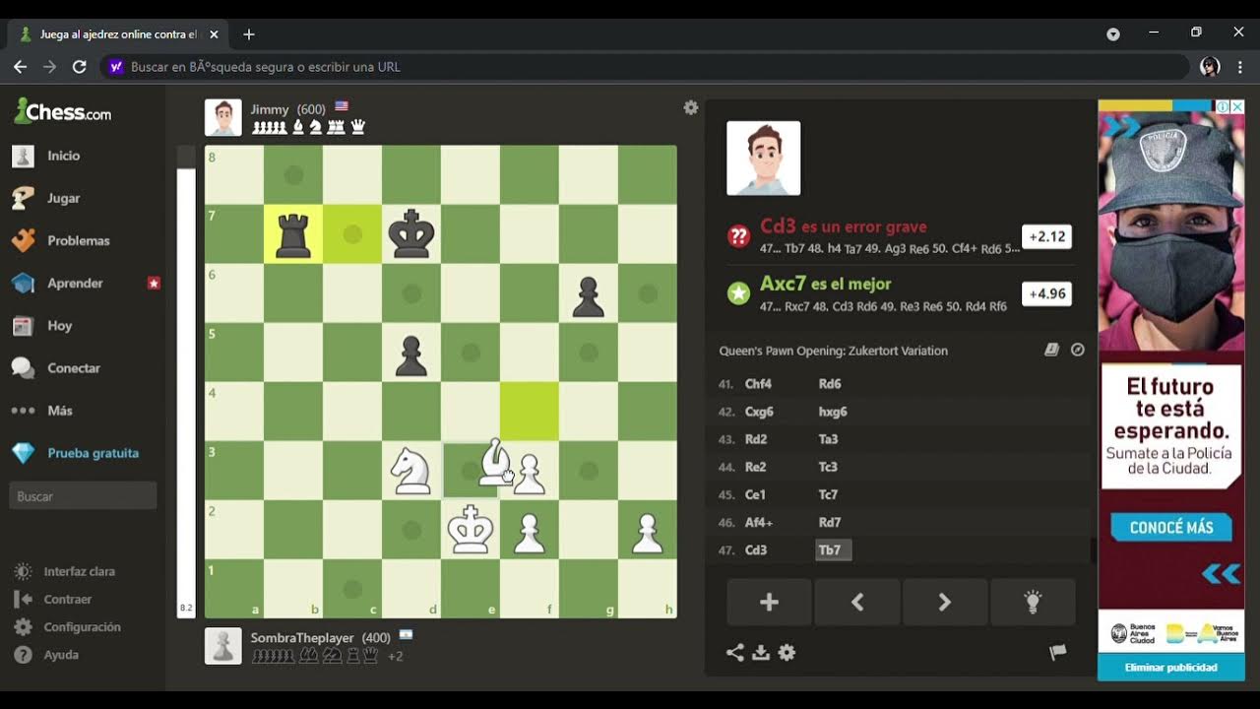Click the blunder double-question-mark icon
The width and height of the screenshot is (1260, 709).
coord(738,236)
